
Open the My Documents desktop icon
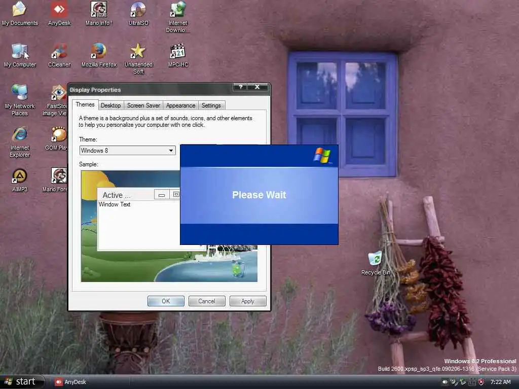[20, 13]
